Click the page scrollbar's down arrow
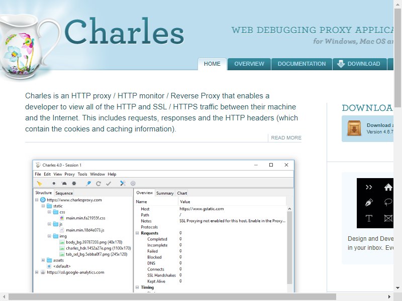The image size is (402, 301). click(x=397, y=288)
